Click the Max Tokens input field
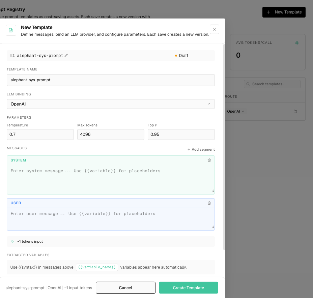This screenshot has height=298, width=313. pyautogui.click(x=111, y=135)
